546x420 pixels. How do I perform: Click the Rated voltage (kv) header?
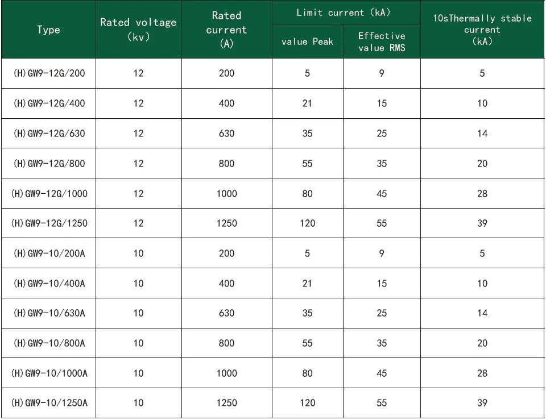coord(138,30)
